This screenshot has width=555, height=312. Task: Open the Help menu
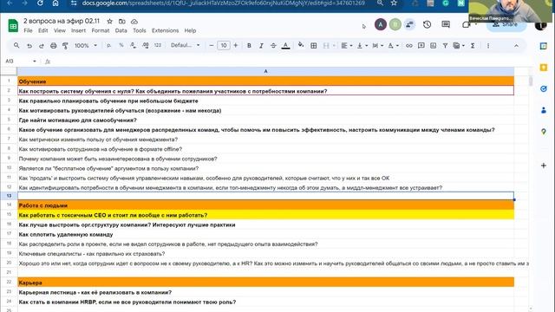[190, 31]
